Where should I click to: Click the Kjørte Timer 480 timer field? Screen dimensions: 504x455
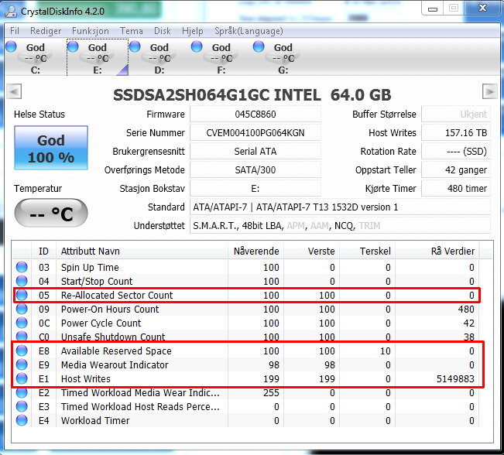(456, 189)
